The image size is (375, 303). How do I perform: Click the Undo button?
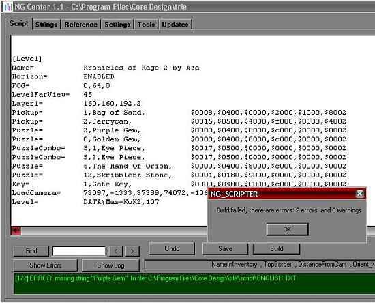click(x=172, y=248)
